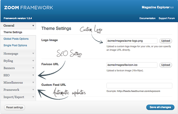Open the Documentation link
Image resolution: width=178 pixels, height=114 pixels.
[147, 18]
